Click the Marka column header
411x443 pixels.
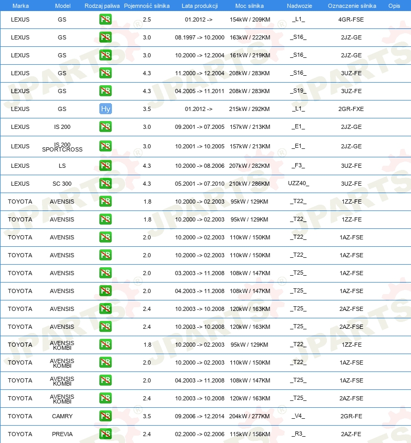coord(20,6)
